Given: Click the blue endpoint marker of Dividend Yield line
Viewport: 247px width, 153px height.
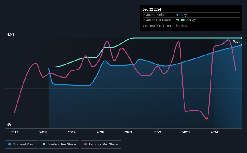Looking at the screenshot, I should (x=242, y=45).
